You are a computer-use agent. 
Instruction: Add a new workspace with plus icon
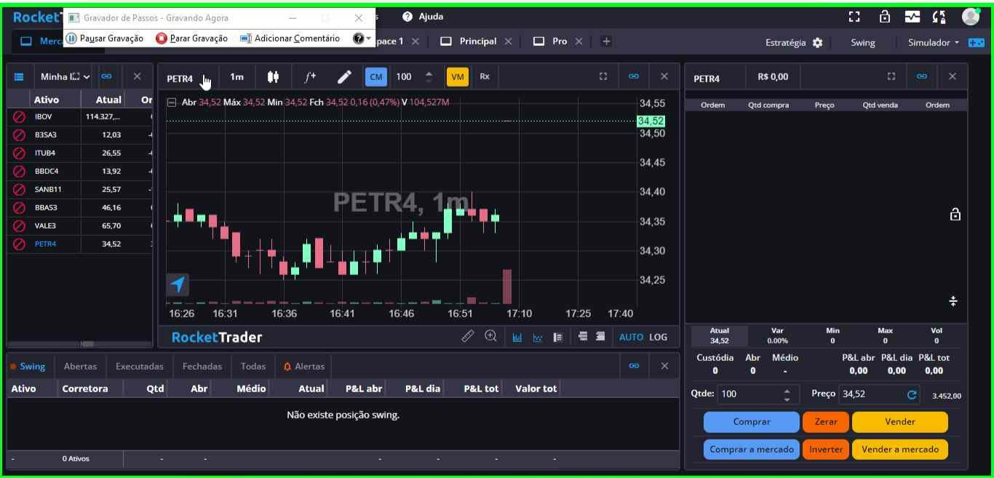606,41
